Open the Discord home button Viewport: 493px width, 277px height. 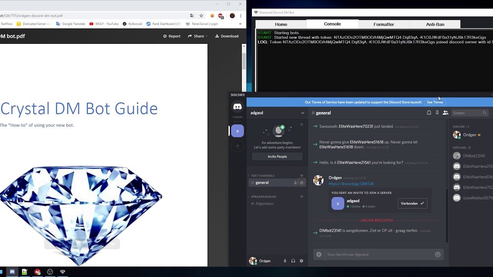tap(237, 107)
